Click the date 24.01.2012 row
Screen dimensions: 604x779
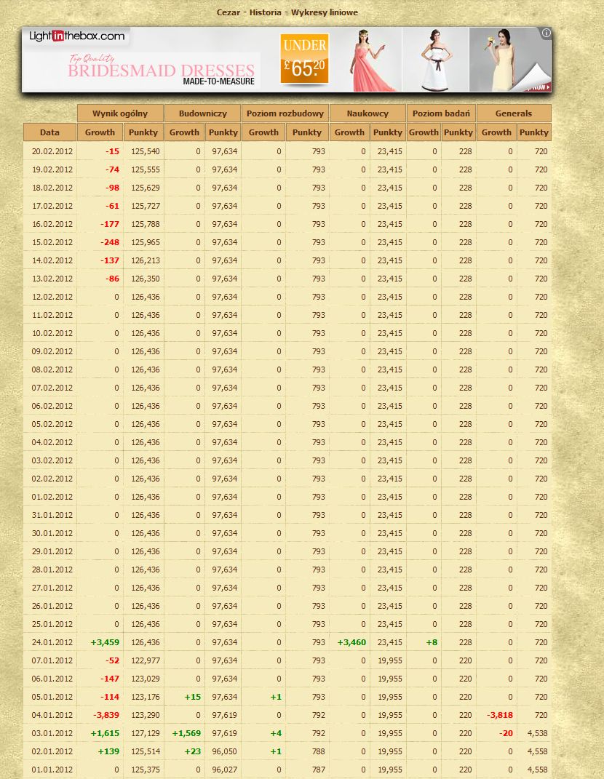pos(52,642)
